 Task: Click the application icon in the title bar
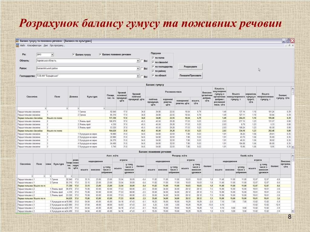point(17,41)
